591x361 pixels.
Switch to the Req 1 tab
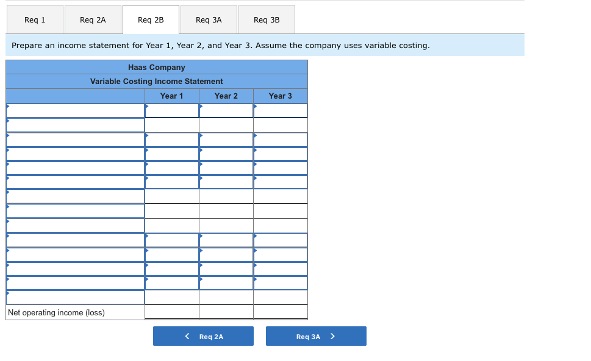point(35,19)
